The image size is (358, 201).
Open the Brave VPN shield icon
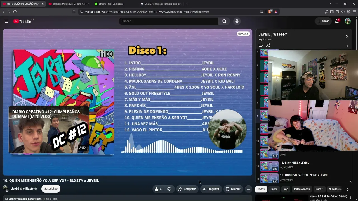coord(348,12)
